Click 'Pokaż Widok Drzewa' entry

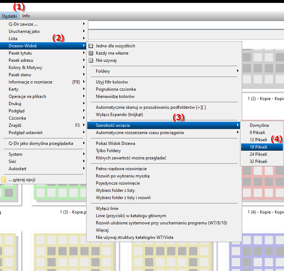[115, 143]
